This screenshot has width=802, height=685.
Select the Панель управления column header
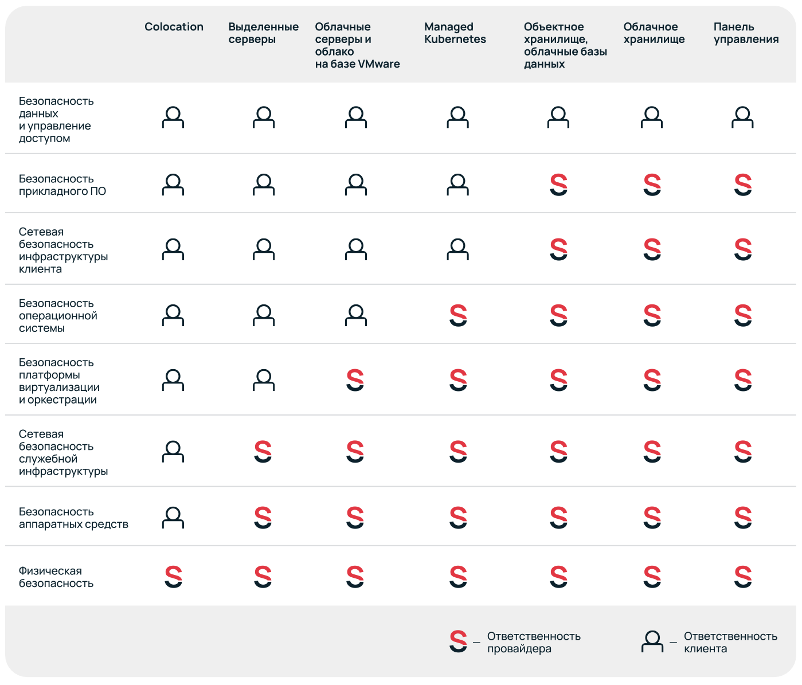tap(746, 33)
